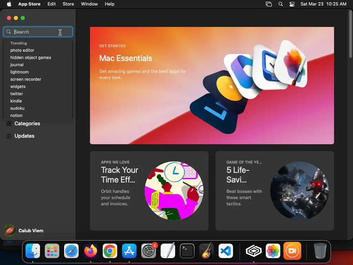This screenshot has width=353, height=265.
Task: Click the magnifier icon in the search field
Action: [x=9, y=32]
